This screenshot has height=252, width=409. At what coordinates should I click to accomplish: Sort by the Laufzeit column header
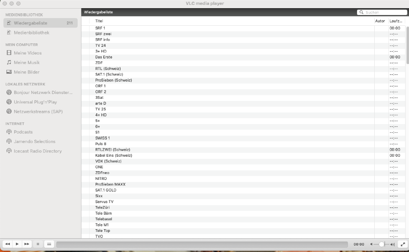point(396,21)
